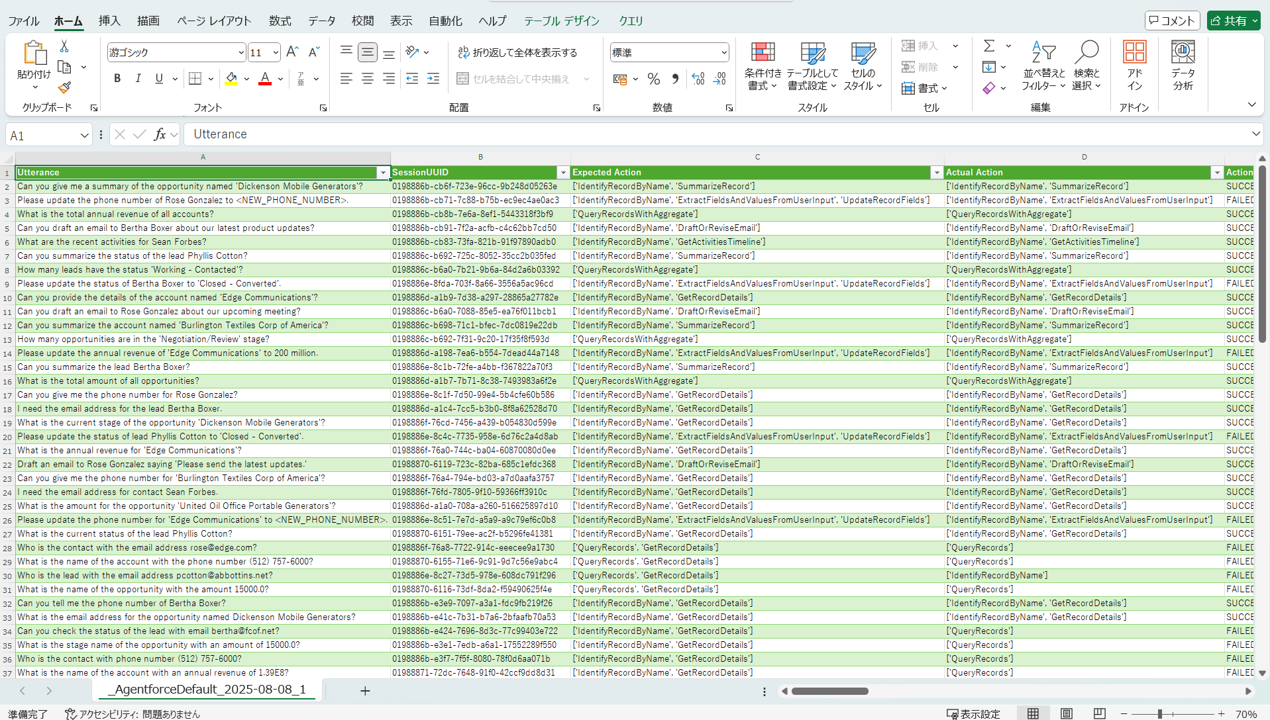
Task: Toggle Wrap Text (折り返して全体を表示する)
Action: coord(517,52)
